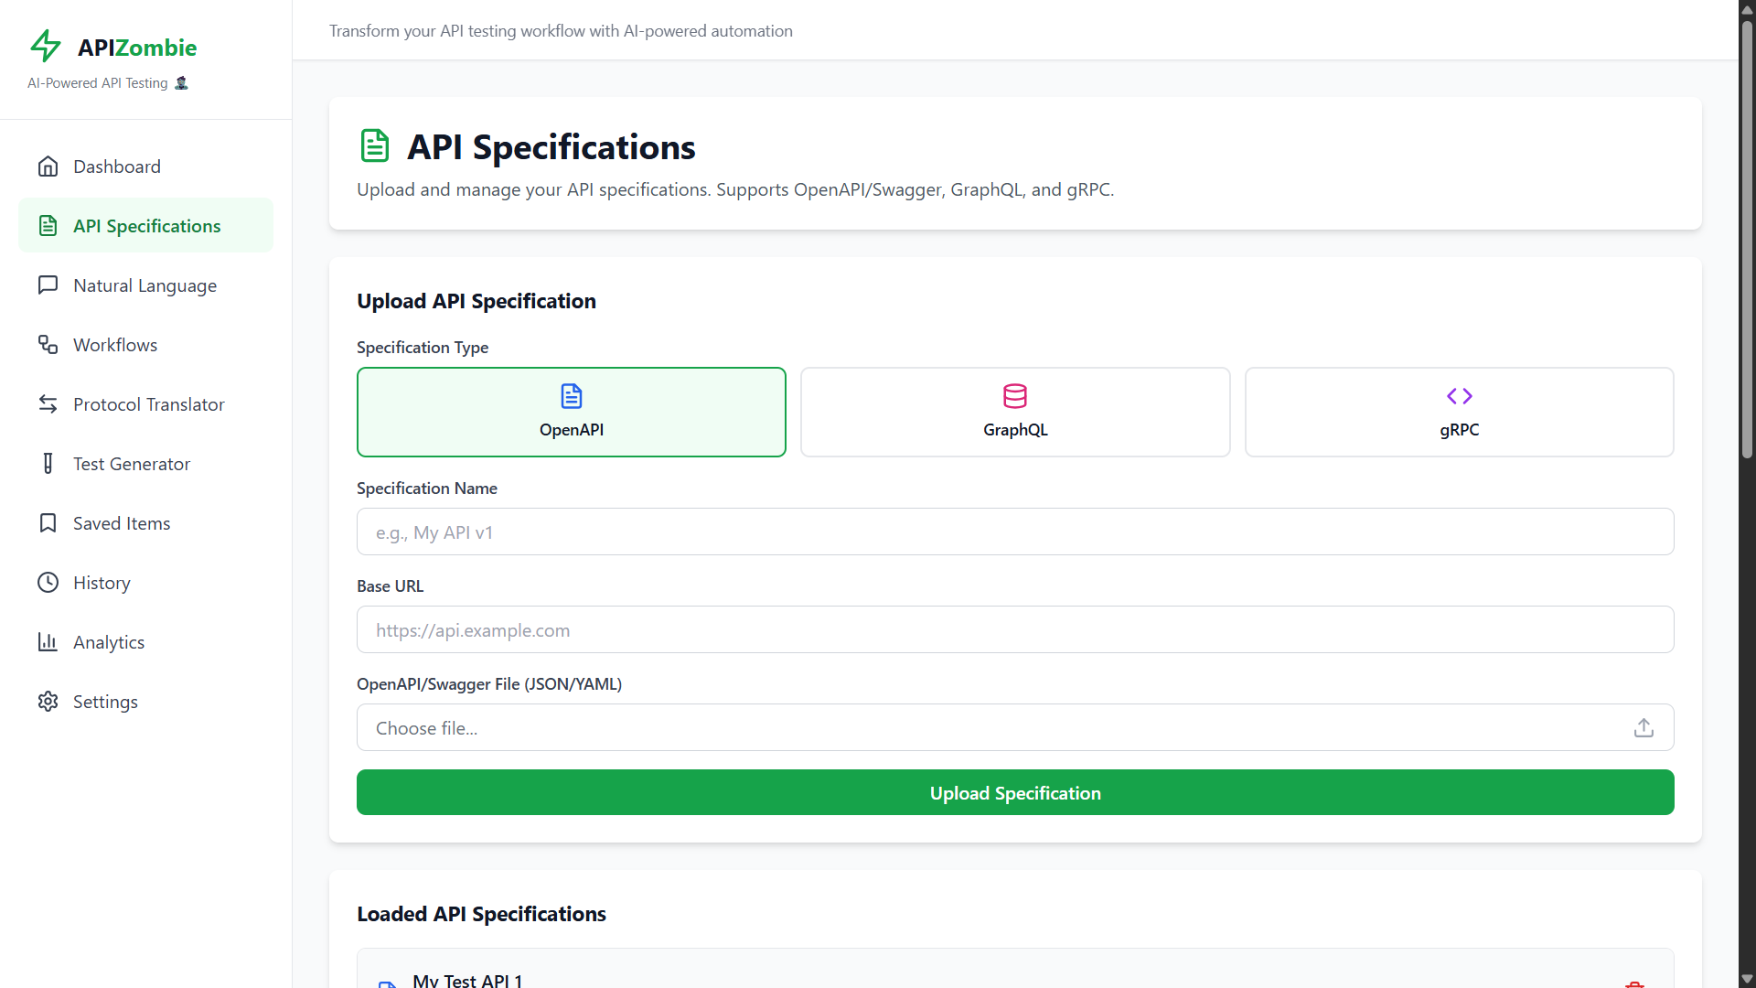Click the Analytics bar chart icon
Screen dimensions: 1756x988
tap(48, 642)
